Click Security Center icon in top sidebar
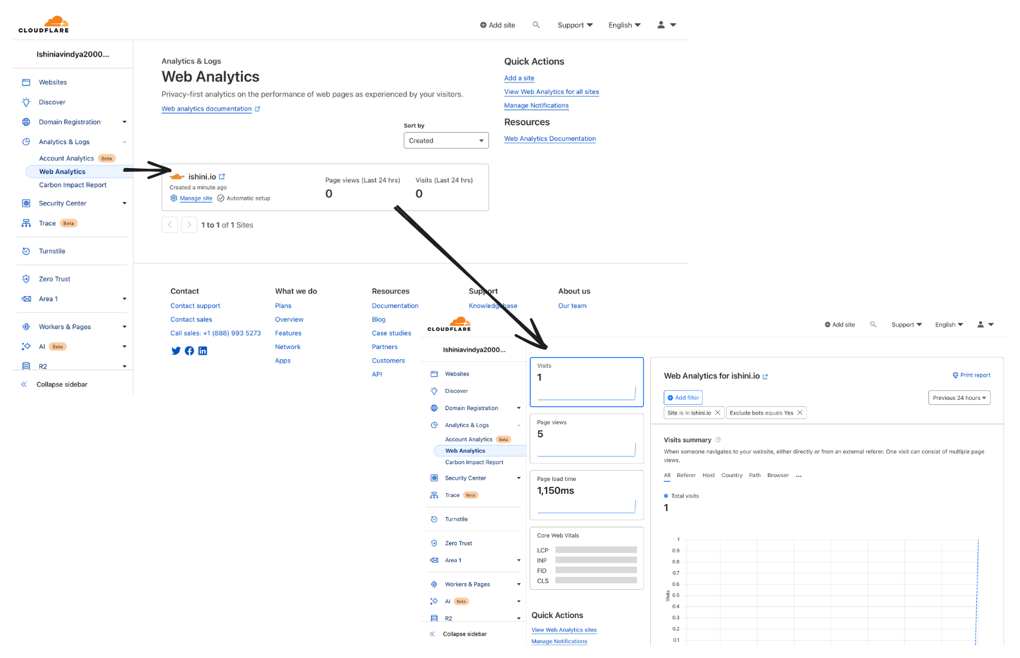1020x658 pixels. (x=26, y=203)
